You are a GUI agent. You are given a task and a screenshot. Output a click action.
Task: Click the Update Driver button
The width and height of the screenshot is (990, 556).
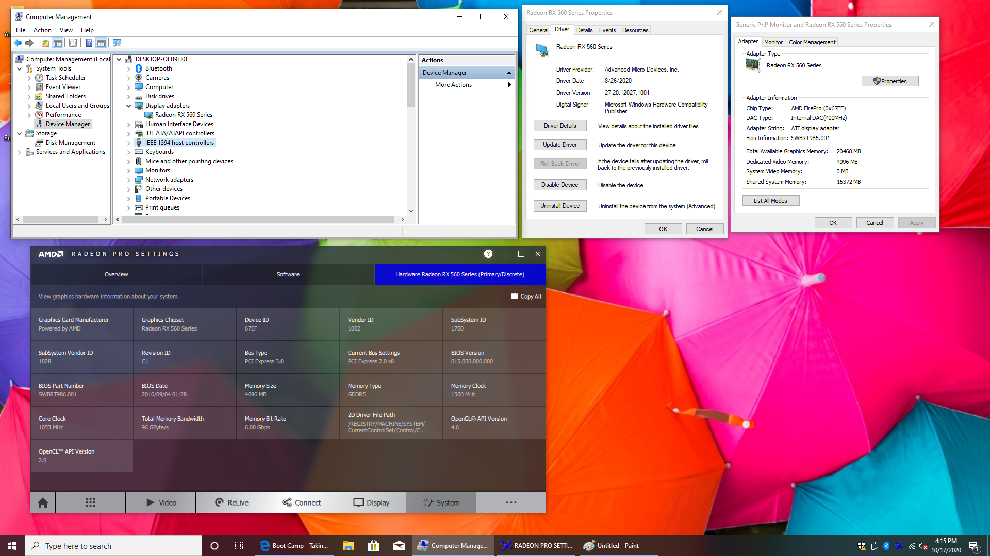coord(559,145)
